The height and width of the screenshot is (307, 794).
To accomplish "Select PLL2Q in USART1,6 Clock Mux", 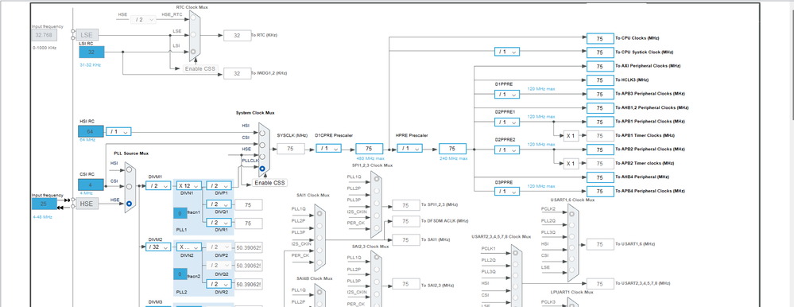I will click(x=571, y=226).
